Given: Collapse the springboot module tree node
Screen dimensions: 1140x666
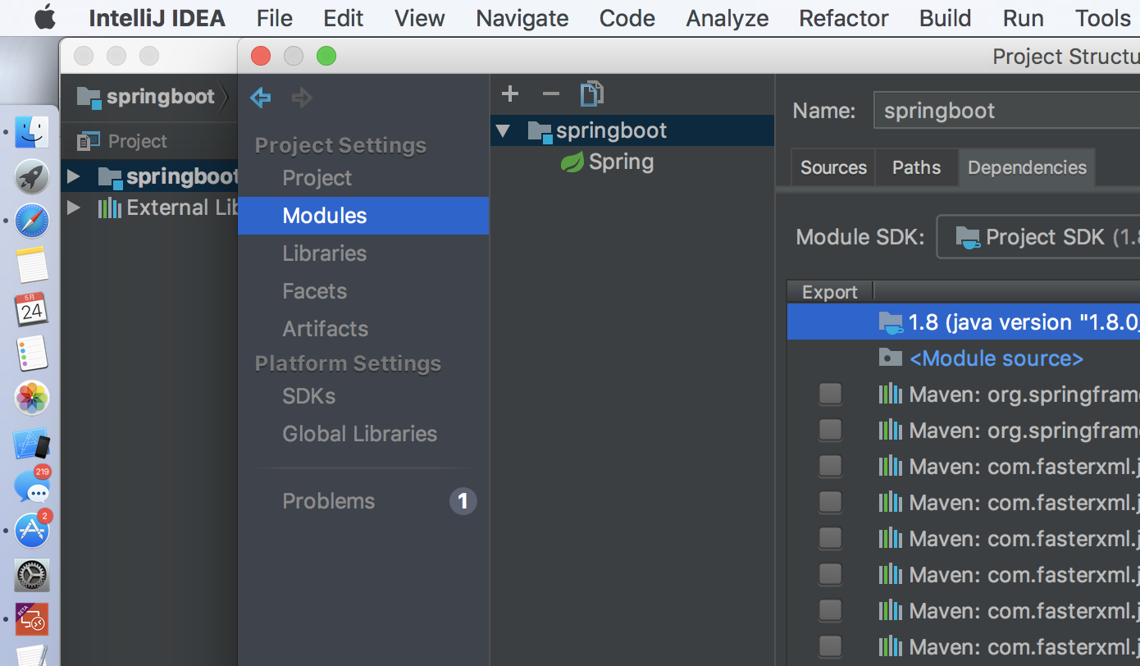Looking at the screenshot, I should pyautogui.click(x=503, y=130).
